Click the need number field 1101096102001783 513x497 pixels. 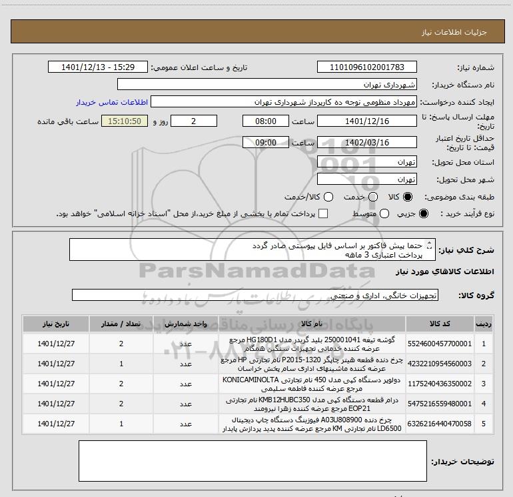point(366,67)
